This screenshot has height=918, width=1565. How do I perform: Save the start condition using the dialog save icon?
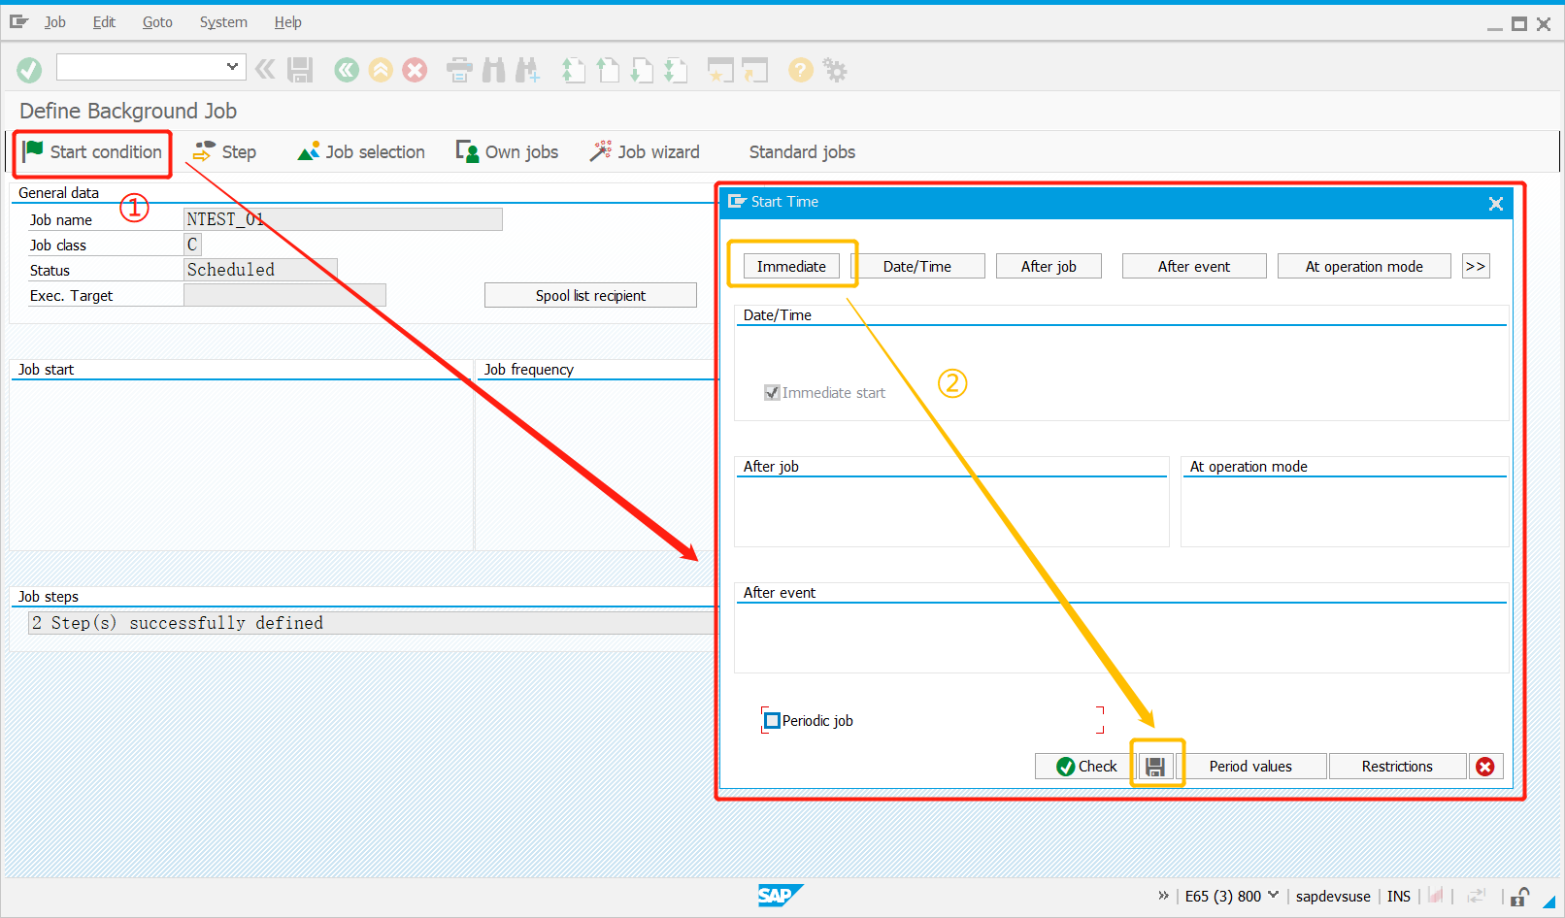[1156, 766]
